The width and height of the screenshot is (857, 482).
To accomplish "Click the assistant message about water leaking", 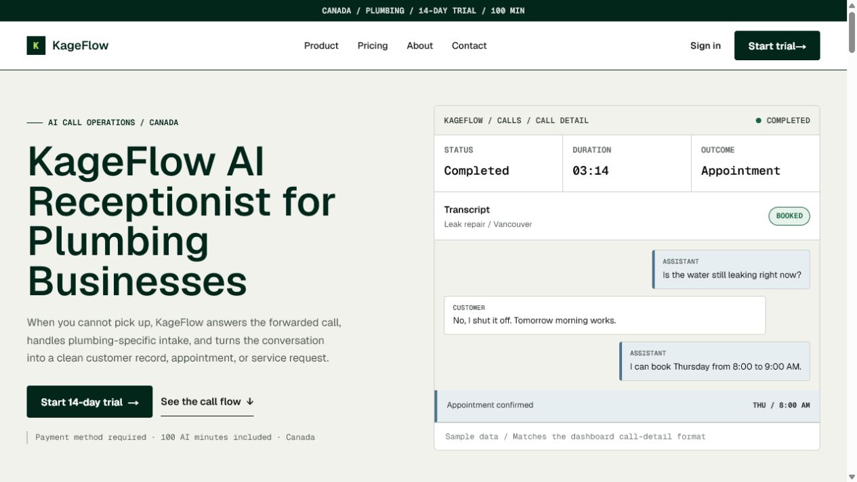I will coord(731,269).
